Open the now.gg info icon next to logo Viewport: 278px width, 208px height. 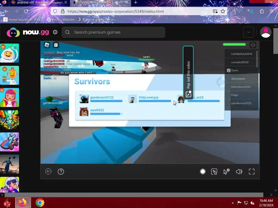tap(55, 32)
